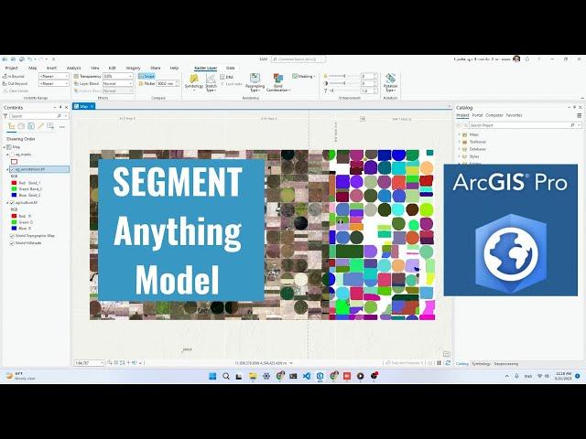Open the map scale dropdown in status bar
586x439 pixels.
pyautogui.click(x=102, y=363)
